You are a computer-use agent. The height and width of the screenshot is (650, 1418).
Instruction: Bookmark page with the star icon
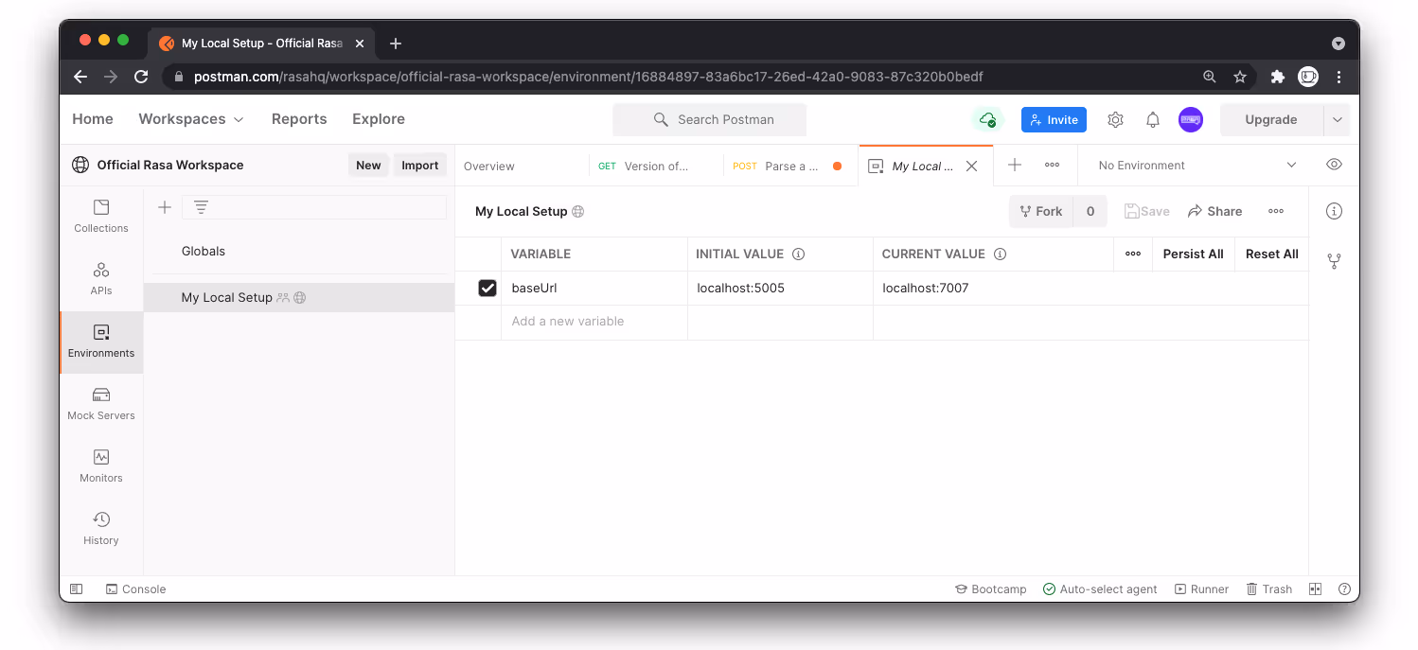(1240, 77)
